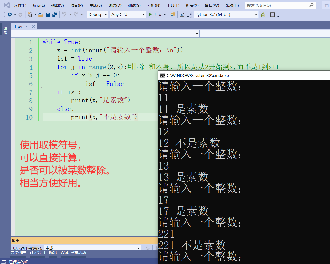The height and width of the screenshot is (264, 330).
Task: Open the 工具(T) menu
Action: pos(173,5)
